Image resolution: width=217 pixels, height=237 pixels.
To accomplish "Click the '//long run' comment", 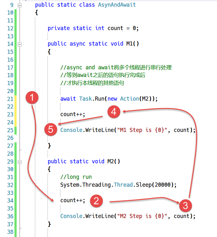I will pos(76,177).
